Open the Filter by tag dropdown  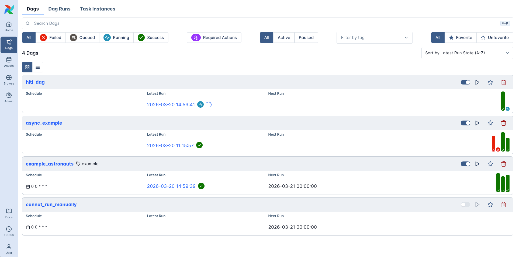tap(374, 37)
